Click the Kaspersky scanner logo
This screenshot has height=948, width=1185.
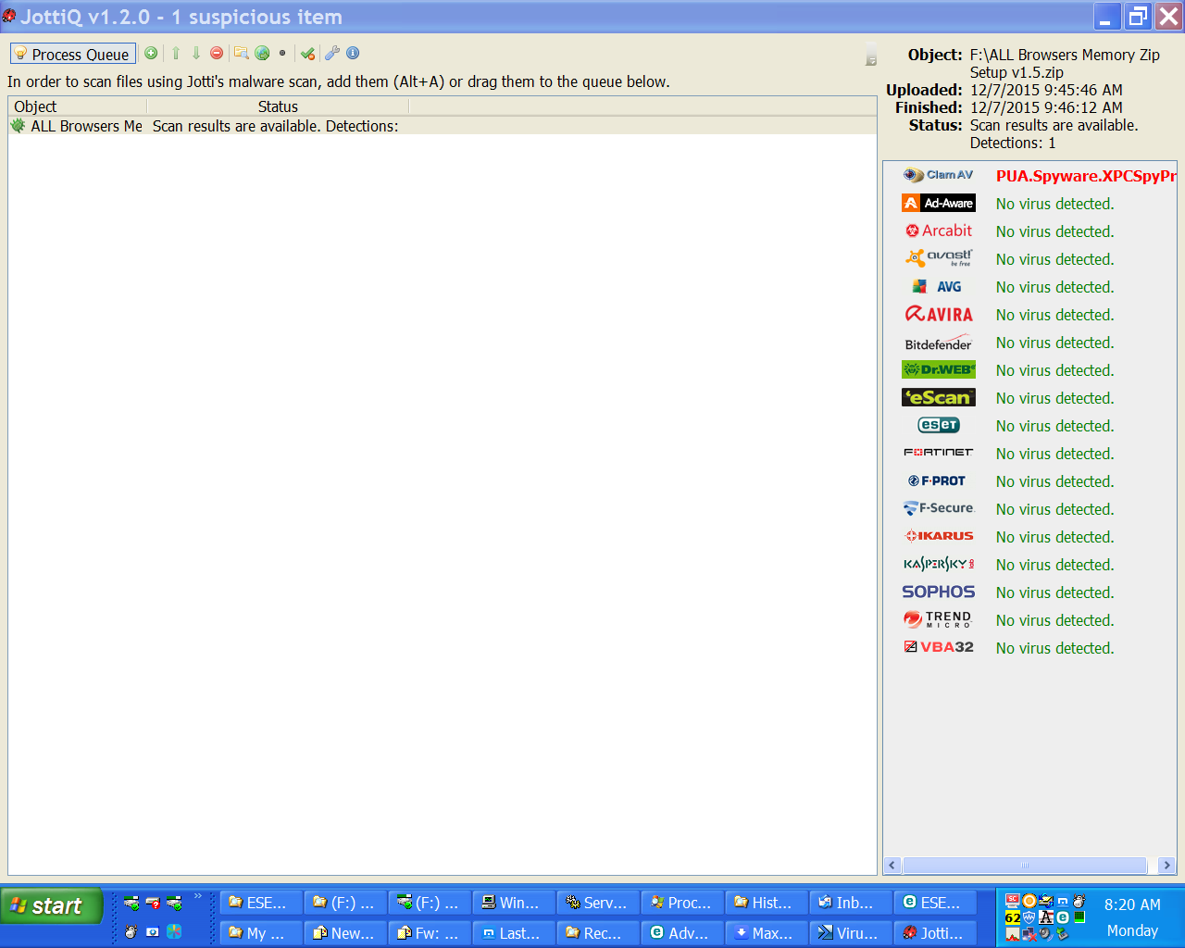tap(939, 564)
